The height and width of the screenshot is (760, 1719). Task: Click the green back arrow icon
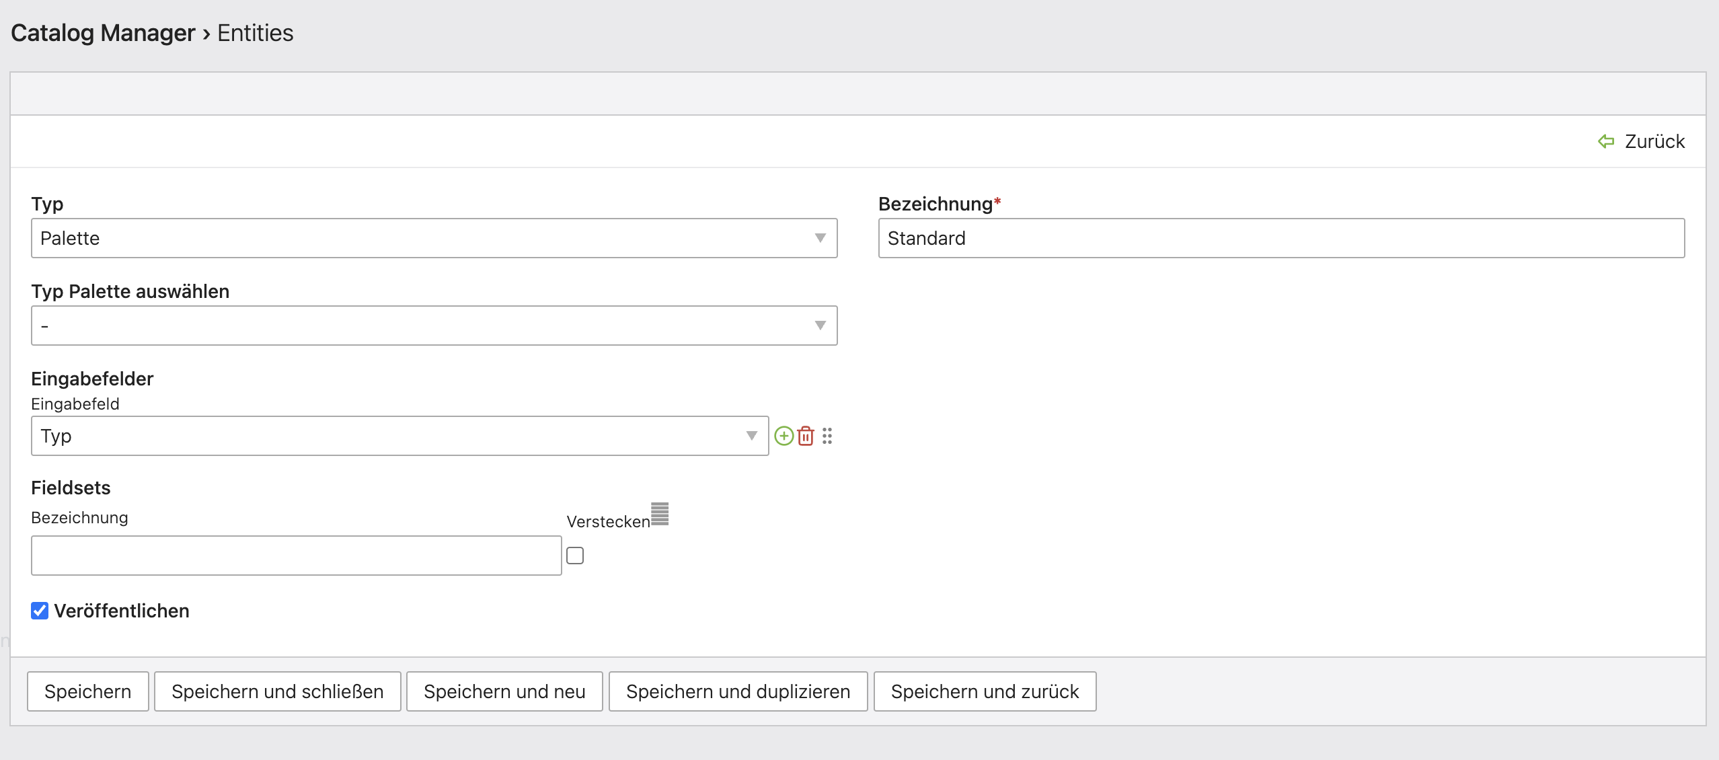1606,141
